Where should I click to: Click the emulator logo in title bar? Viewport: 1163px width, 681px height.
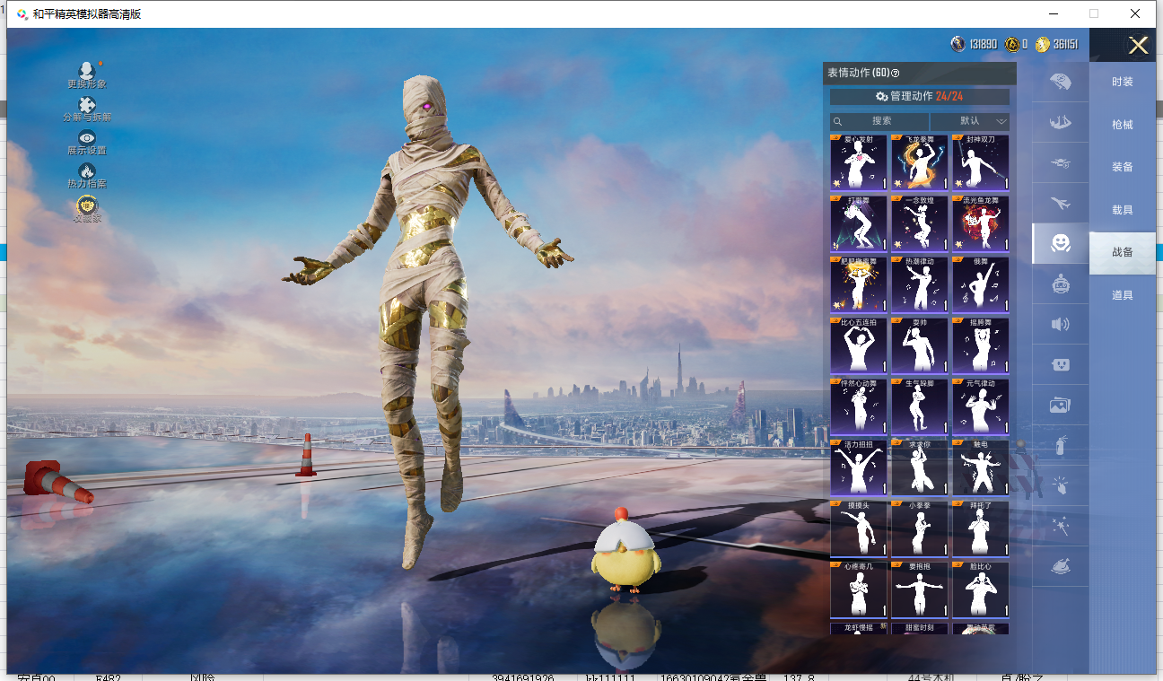tap(22, 13)
